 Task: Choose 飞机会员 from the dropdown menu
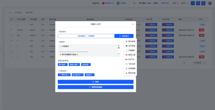pos(130,64)
